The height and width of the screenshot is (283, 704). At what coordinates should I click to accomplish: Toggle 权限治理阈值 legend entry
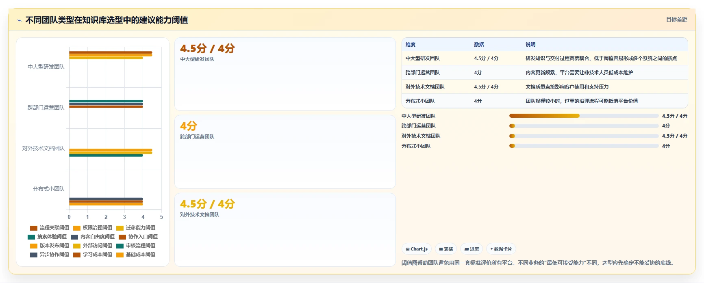(x=93, y=228)
